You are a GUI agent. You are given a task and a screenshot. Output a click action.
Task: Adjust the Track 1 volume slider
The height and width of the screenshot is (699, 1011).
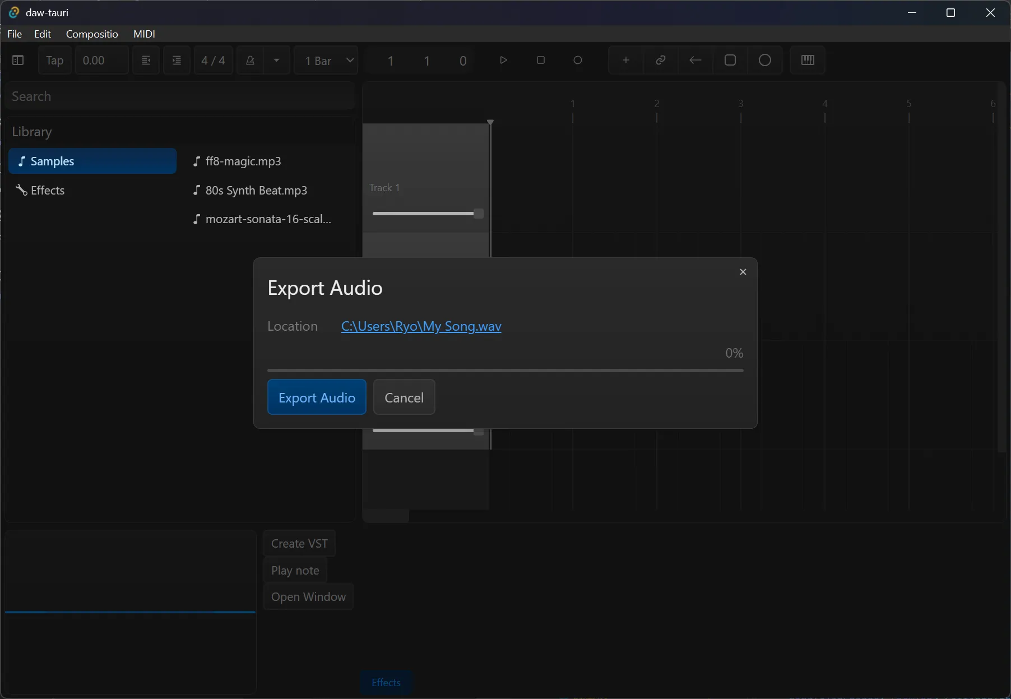click(428, 214)
